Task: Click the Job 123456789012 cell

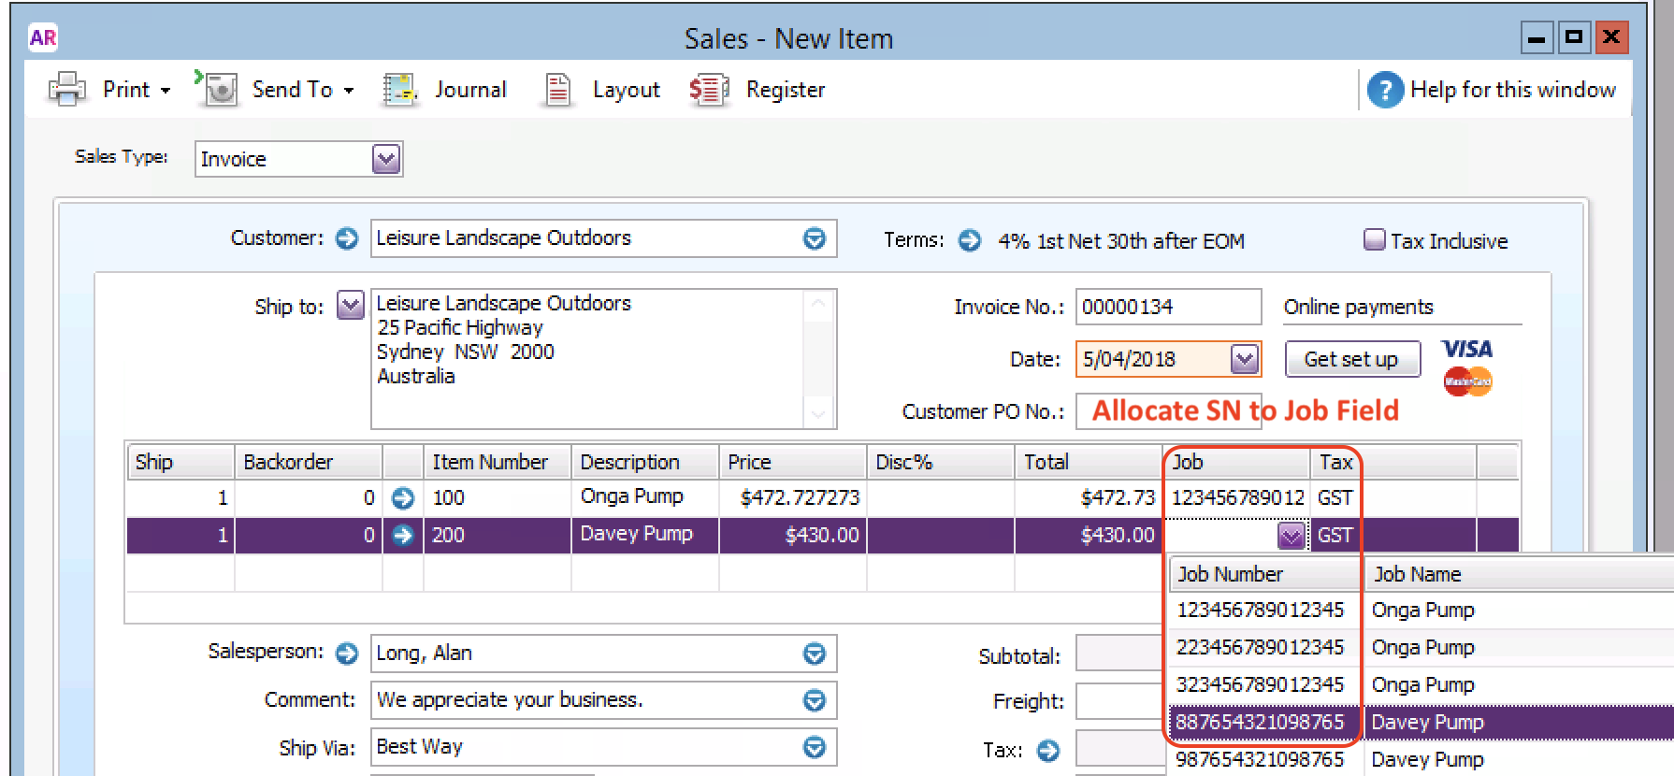Action: [x=1236, y=497]
